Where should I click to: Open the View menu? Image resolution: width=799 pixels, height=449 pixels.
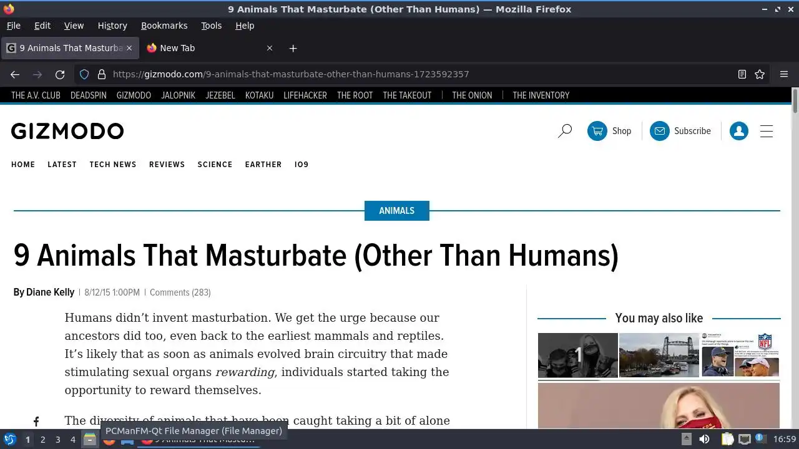(x=74, y=26)
